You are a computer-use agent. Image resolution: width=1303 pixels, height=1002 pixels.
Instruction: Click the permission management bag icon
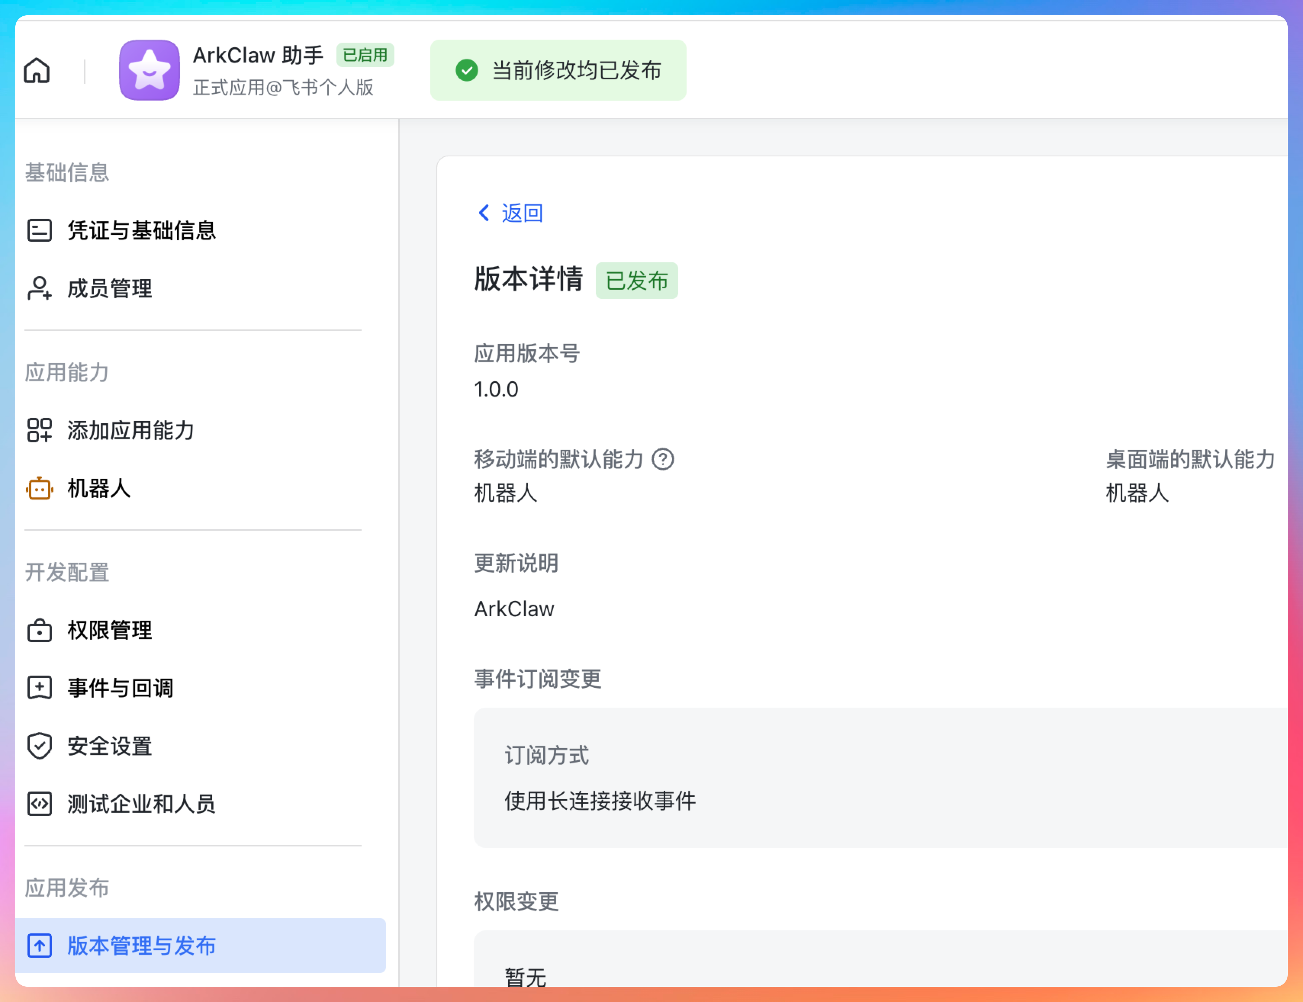(x=39, y=630)
